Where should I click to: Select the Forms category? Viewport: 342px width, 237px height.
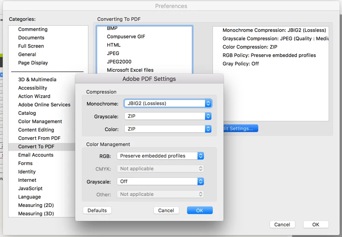(25, 163)
